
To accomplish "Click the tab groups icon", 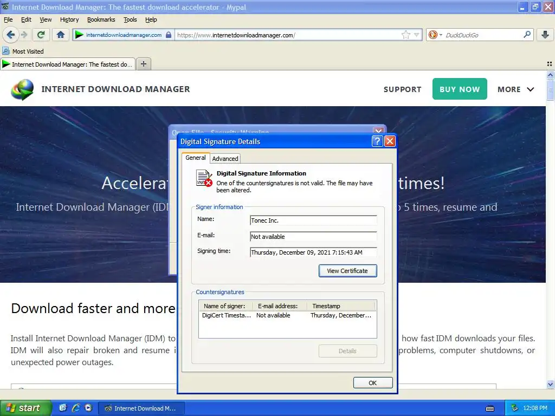I will [x=550, y=64].
